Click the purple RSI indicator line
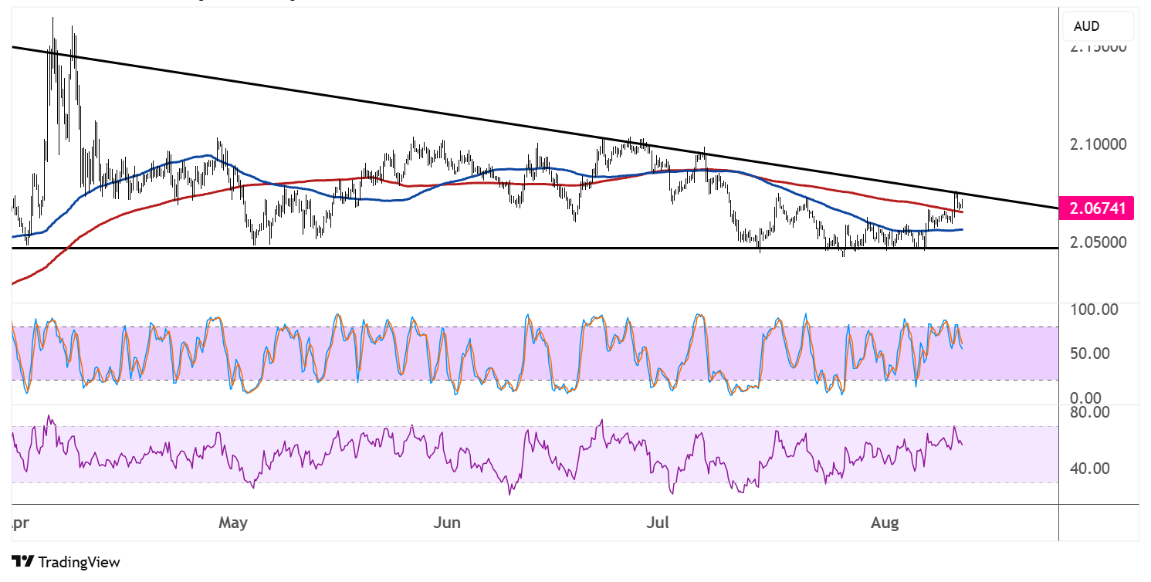The height and width of the screenshot is (582, 1151). click(486, 455)
